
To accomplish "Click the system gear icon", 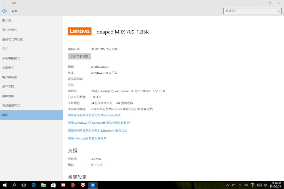I will [5, 11].
